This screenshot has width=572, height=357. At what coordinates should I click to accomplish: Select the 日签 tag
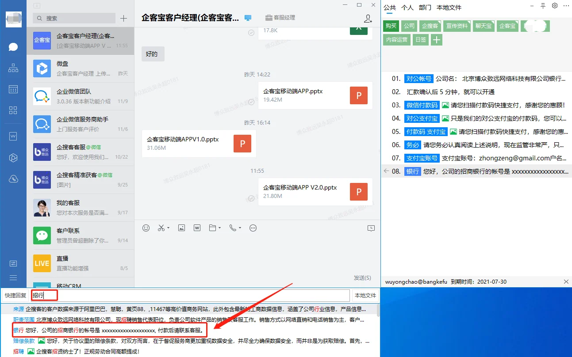421,40
